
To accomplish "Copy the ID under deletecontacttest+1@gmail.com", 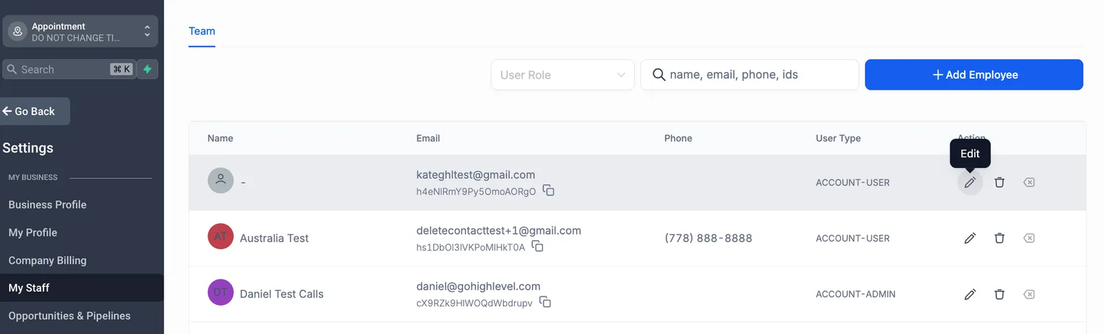I will [538, 246].
